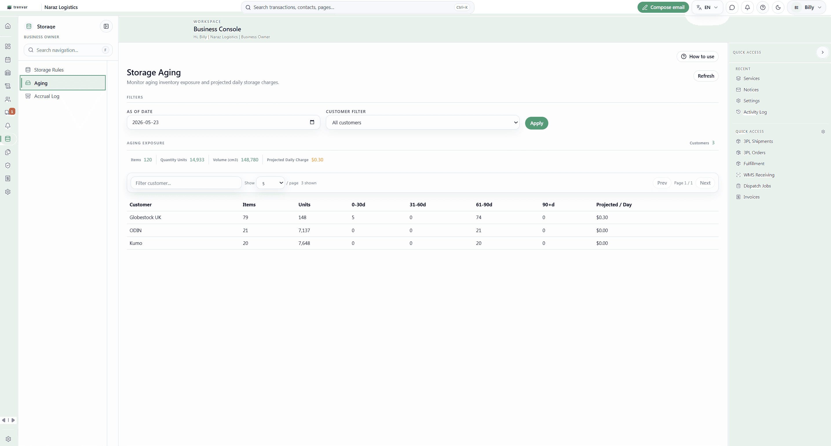This screenshot has height=446, width=831.
Task: Click left arrow of rail pager
Action: coord(3,420)
